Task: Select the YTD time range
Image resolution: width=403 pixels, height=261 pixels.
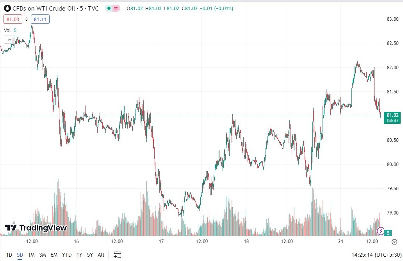Action: 67,255
